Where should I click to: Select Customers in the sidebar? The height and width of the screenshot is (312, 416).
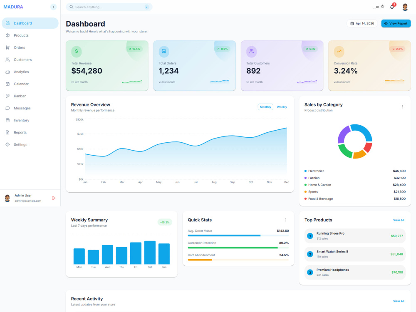(x=30, y=59)
